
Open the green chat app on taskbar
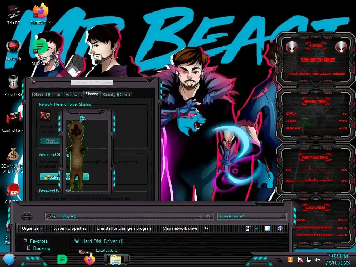tap(62, 259)
